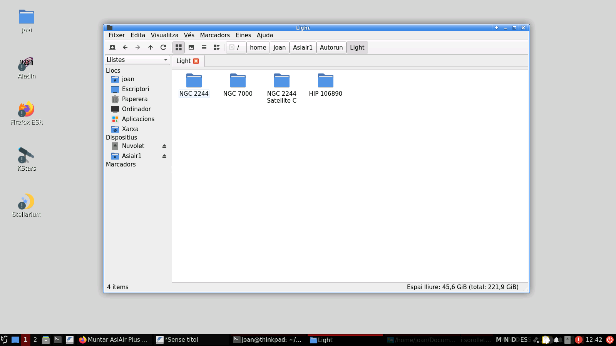The image size is (616, 346).
Task: Eject the Asiair1 device
Action: [x=164, y=156]
